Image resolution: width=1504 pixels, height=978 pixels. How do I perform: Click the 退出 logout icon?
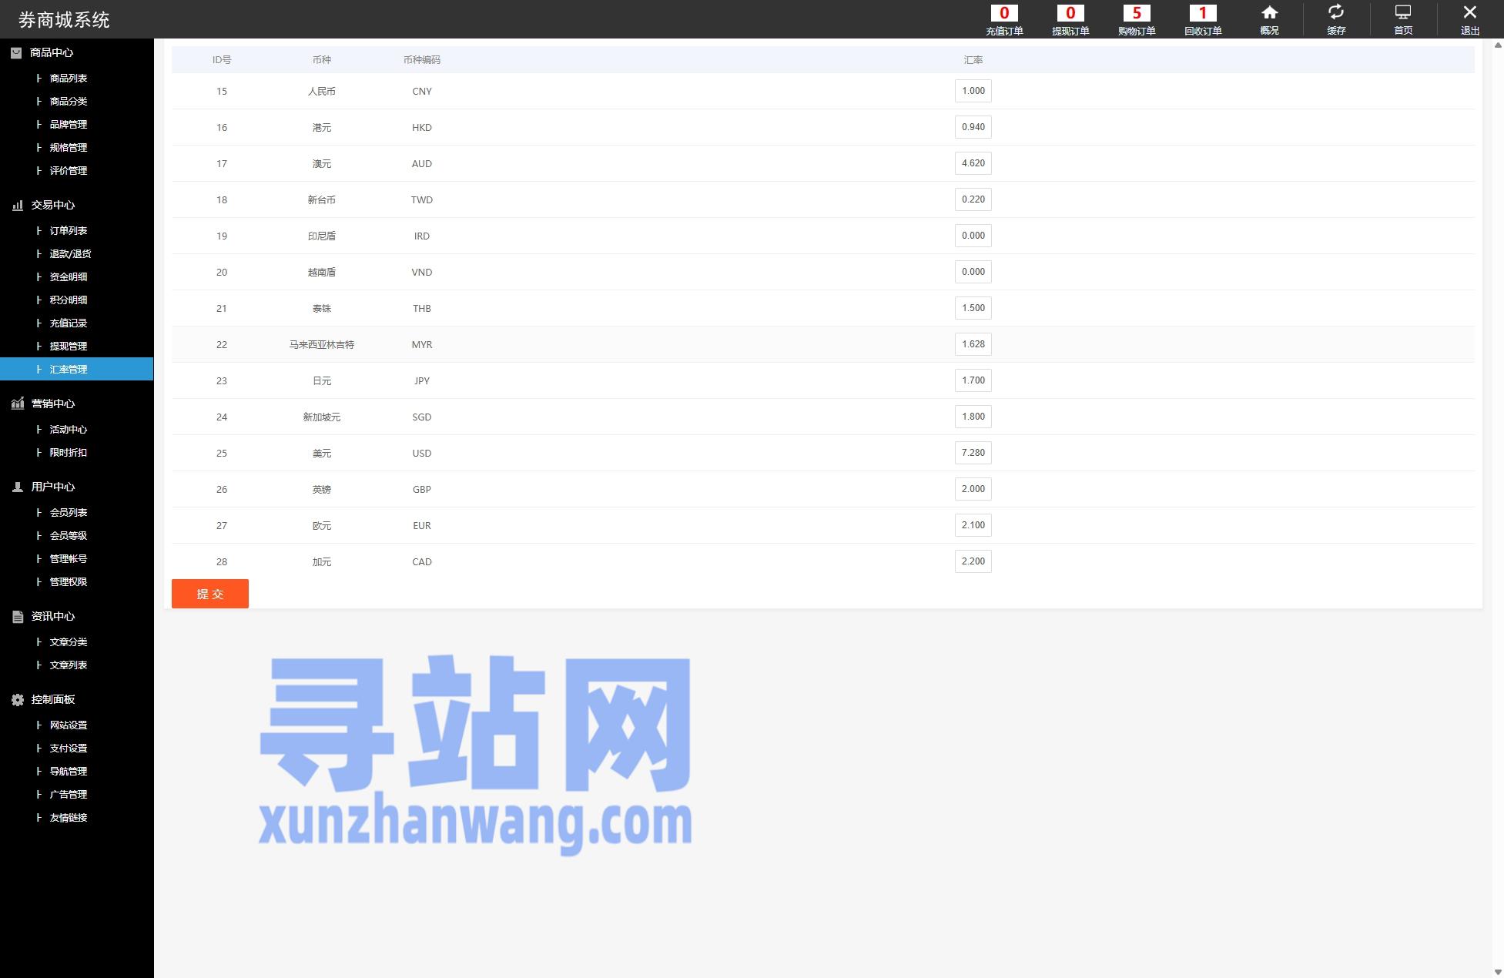coord(1469,12)
